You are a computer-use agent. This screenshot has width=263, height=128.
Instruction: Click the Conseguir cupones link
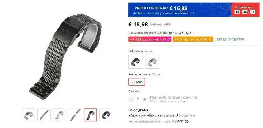click(230, 39)
